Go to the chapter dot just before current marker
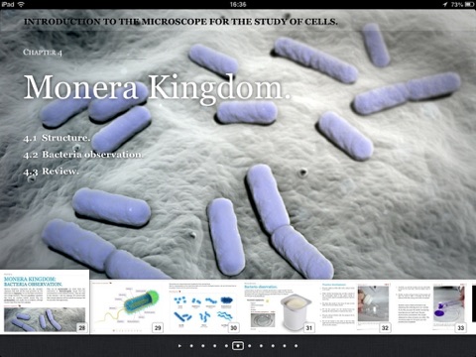 226,346
